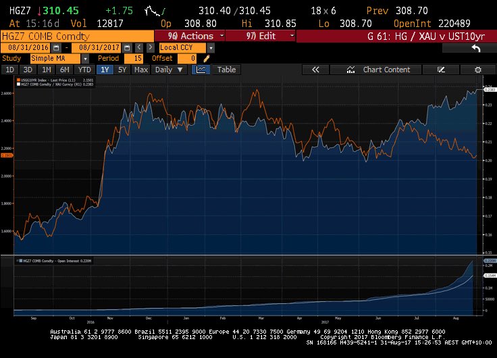Collapse panel with double left chevron

click(x=315, y=70)
